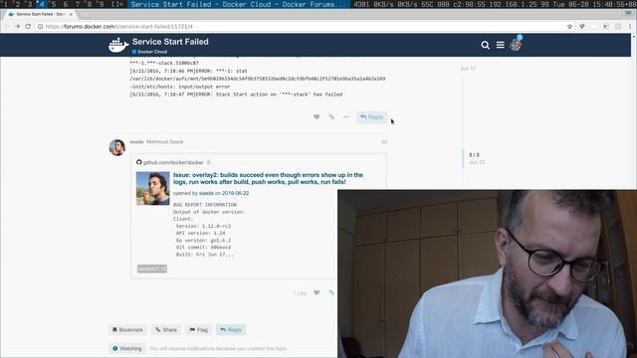637x358 pixels.
Task: Click the 5 / 5 timeline position indicator
Action: (474, 155)
